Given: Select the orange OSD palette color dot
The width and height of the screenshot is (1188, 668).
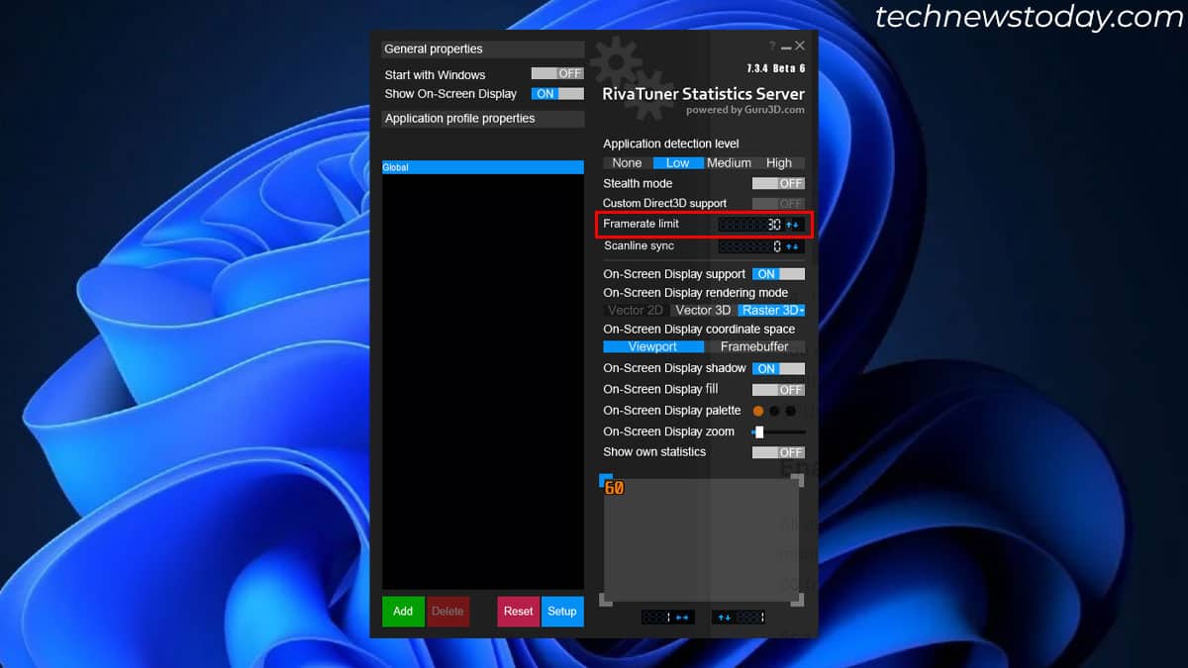Looking at the screenshot, I should (758, 411).
